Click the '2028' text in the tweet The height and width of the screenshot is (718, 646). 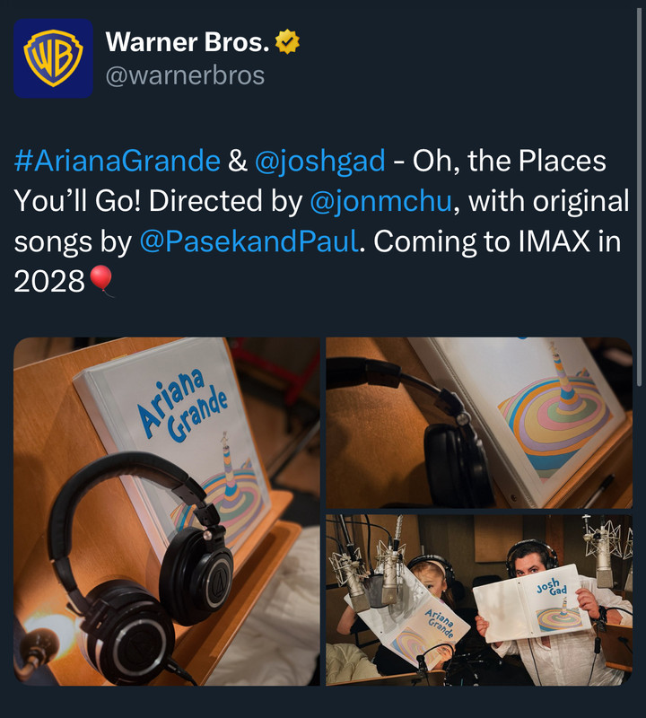coord(49,281)
